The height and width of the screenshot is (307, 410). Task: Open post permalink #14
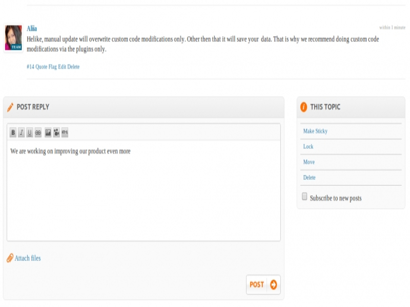(x=30, y=67)
